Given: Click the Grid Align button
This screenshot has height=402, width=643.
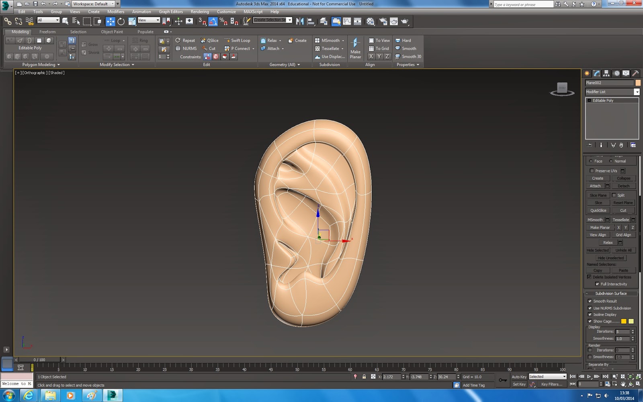Looking at the screenshot, I should point(624,235).
